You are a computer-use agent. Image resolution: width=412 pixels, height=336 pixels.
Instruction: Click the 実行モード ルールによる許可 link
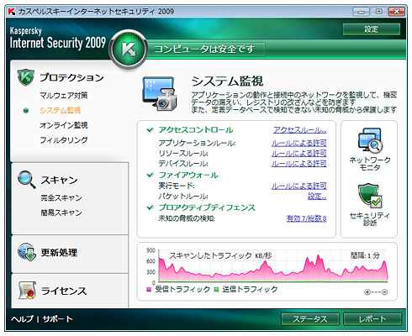[298, 186]
